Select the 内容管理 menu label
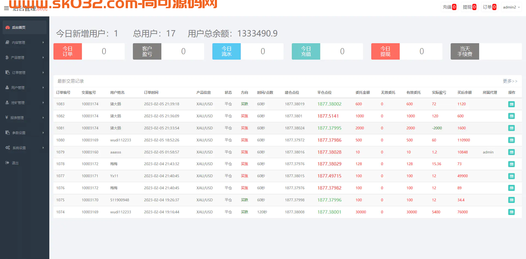Screen dimensions: 526x259 (18, 43)
